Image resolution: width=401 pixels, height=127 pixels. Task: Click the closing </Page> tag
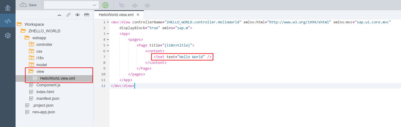coord(144,68)
